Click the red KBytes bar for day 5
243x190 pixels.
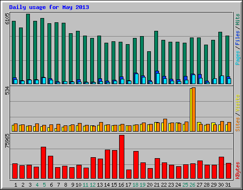(44, 163)
